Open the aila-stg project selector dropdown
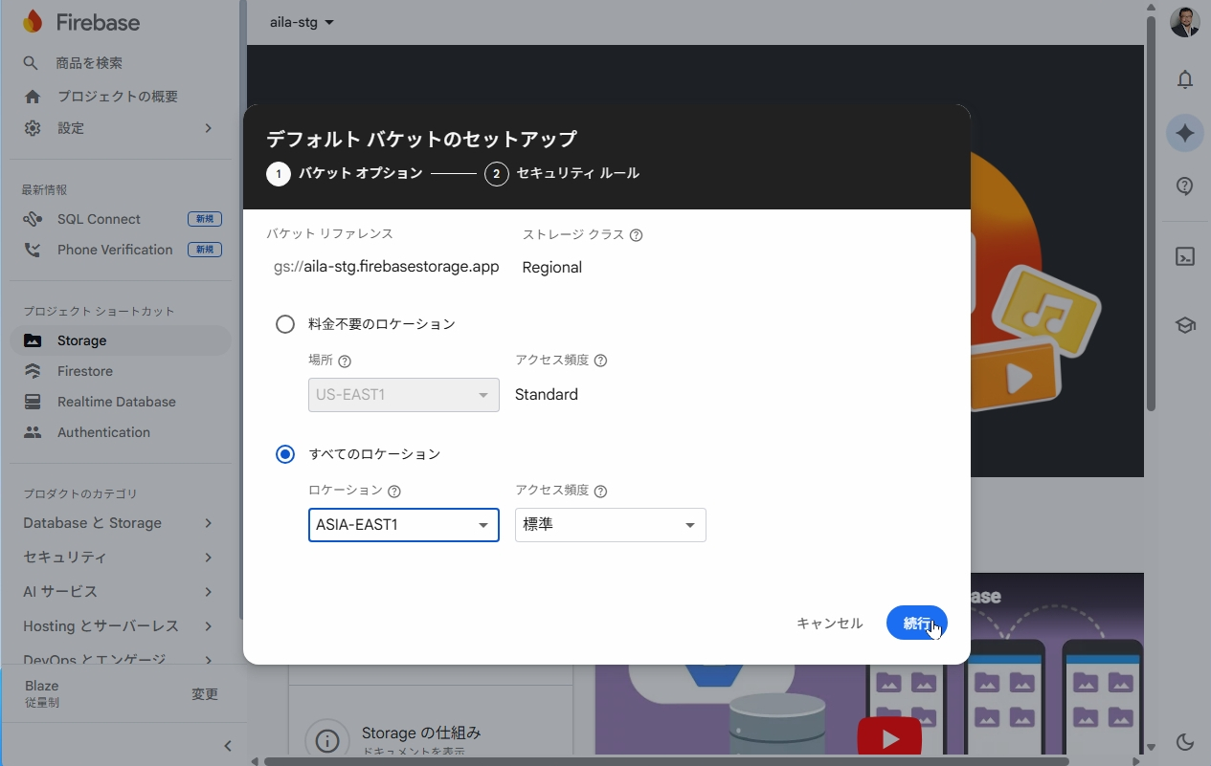The height and width of the screenshot is (766, 1211). (x=302, y=22)
